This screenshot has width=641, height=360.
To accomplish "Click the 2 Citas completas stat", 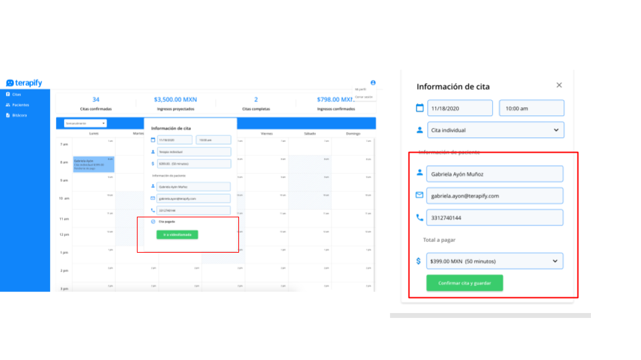I will click(x=256, y=103).
